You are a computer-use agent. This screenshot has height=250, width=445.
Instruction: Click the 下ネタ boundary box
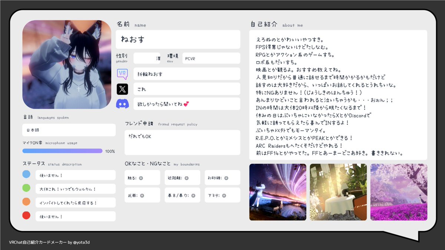pyautogui.click(x=222, y=195)
